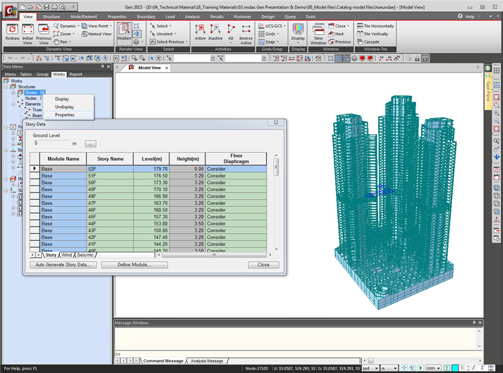Click the Define Module button
This screenshot has width=503, height=373.
click(134, 264)
